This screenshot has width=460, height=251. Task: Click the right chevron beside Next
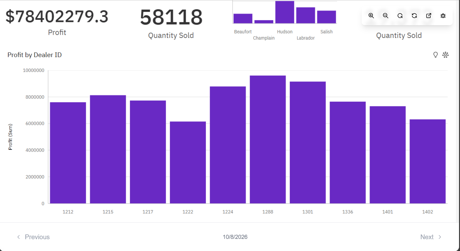coord(440,237)
